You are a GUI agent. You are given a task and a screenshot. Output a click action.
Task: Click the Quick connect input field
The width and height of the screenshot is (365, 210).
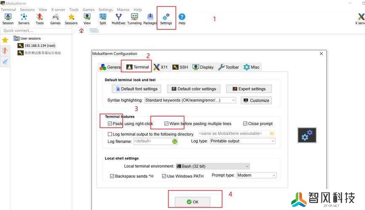click(x=36, y=31)
